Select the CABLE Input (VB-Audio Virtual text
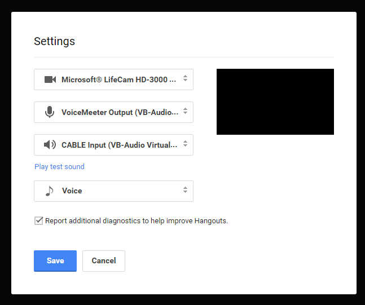 120,145
